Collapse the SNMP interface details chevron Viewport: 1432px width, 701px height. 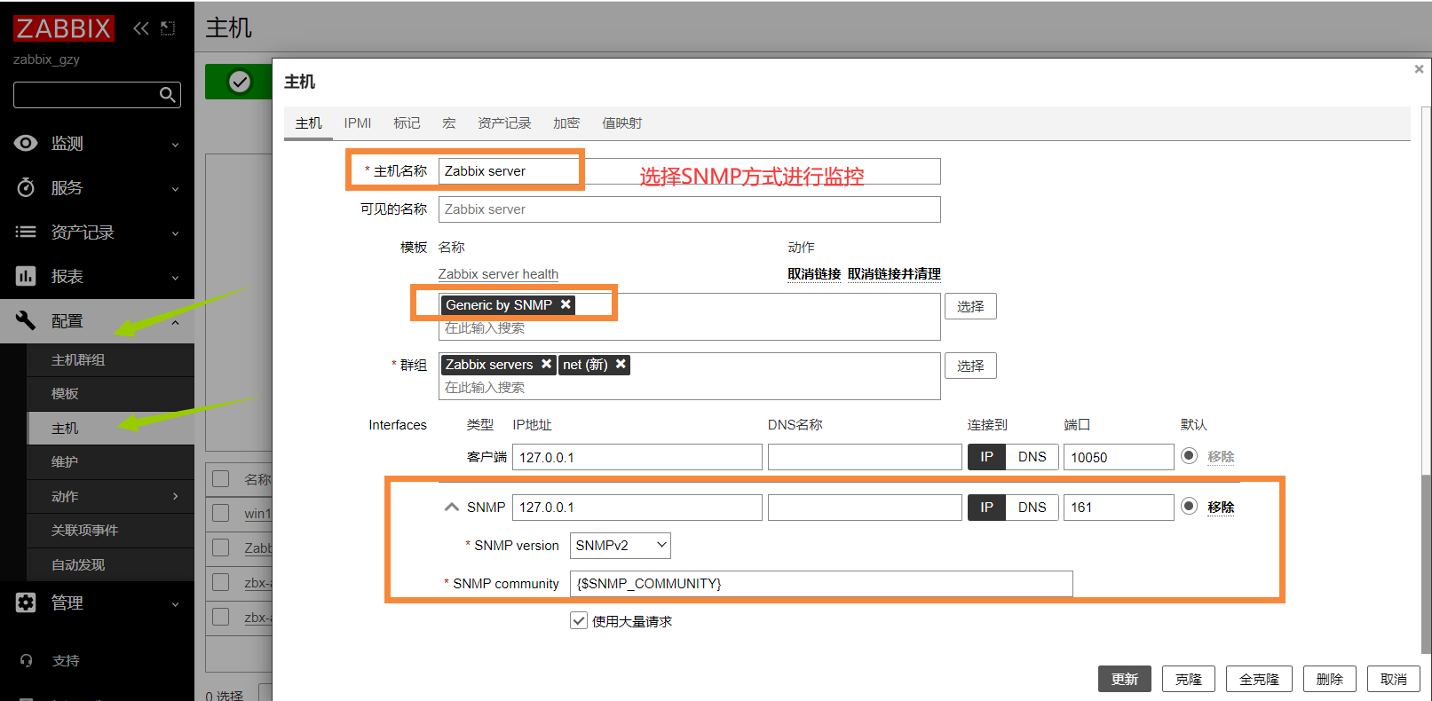[451, 508]
